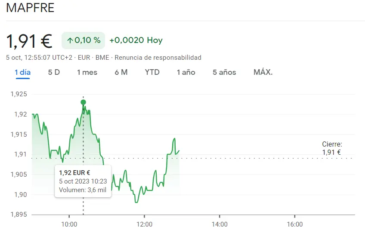Viewport: 365px width, 236px height.
Task: Click the '5 oct, 12:55:07 UTC+2' timestamp
Action: tap(39, 58)
